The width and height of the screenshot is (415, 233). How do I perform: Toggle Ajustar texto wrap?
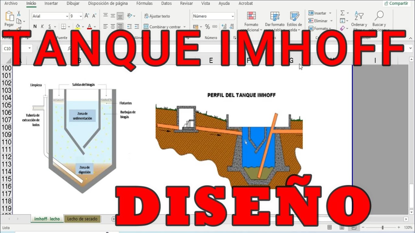pos(157,16)
